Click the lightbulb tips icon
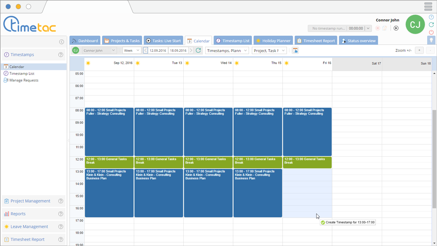The width and height of the screenshot is (437, 246). [431, 40]
